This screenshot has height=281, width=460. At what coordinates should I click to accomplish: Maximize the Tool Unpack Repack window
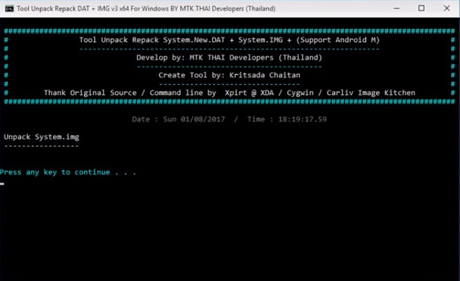[x=421, y=8]
